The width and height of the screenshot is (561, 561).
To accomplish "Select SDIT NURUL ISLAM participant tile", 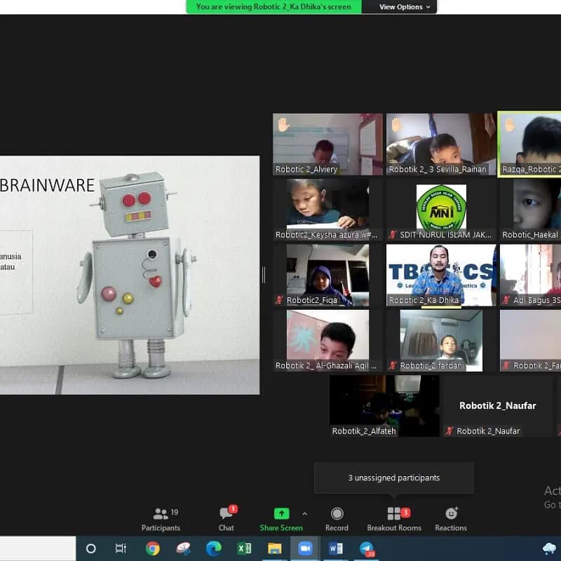I will (x=441, y=210).
